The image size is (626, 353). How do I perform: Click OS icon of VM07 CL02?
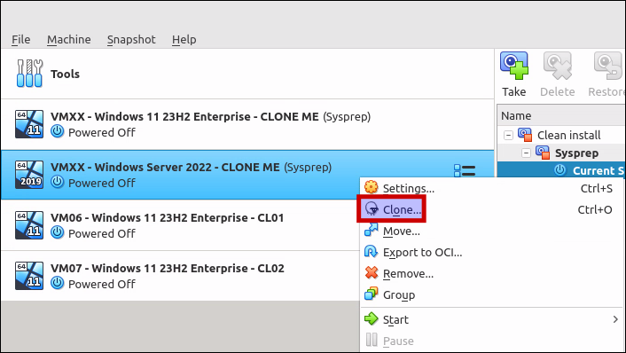29,276
